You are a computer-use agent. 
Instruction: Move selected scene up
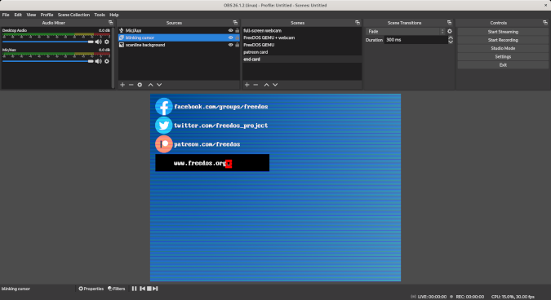click(266, 85)
